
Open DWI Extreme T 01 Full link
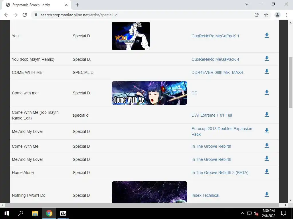[x=212, y=115]
